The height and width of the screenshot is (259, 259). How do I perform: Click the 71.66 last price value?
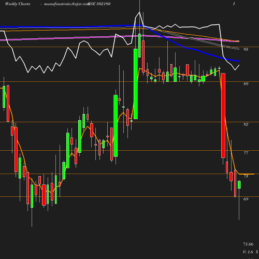coord(248,244)
